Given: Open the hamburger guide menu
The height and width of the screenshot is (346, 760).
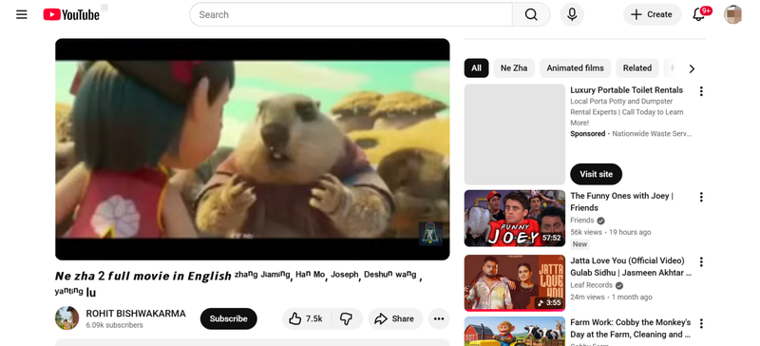Looking at the screenshot, I should [21, 14].
